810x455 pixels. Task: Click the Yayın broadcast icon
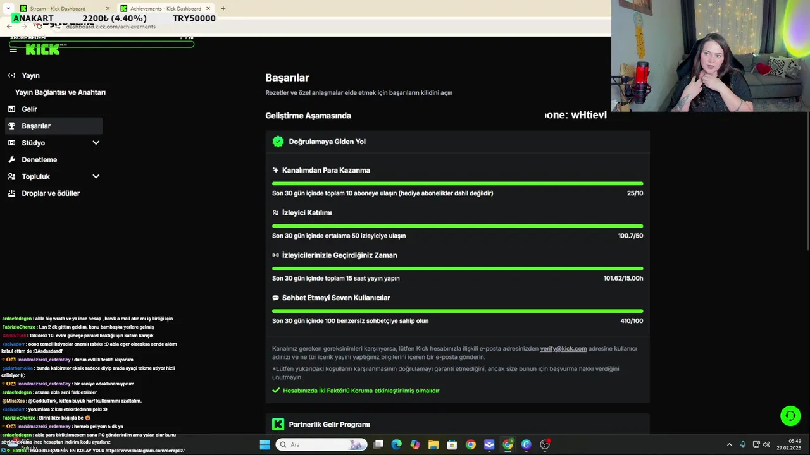pyautogui.click(x=11, y=75)
